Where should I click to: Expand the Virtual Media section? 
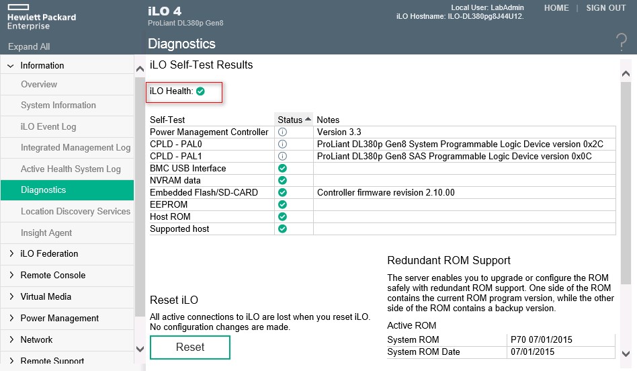point(11,296)
